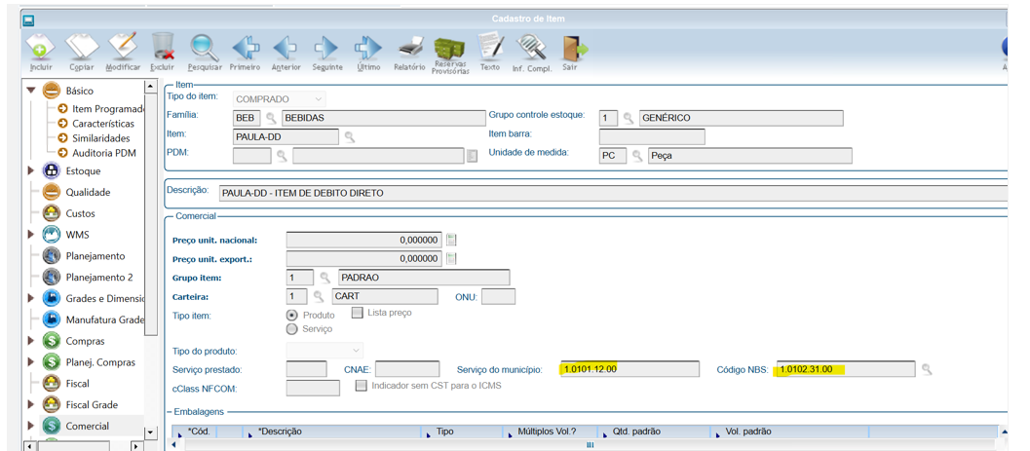Click the Grupo item lookup magnifier
This screenshot has width=1030, height=451.
tap(324, 278)
